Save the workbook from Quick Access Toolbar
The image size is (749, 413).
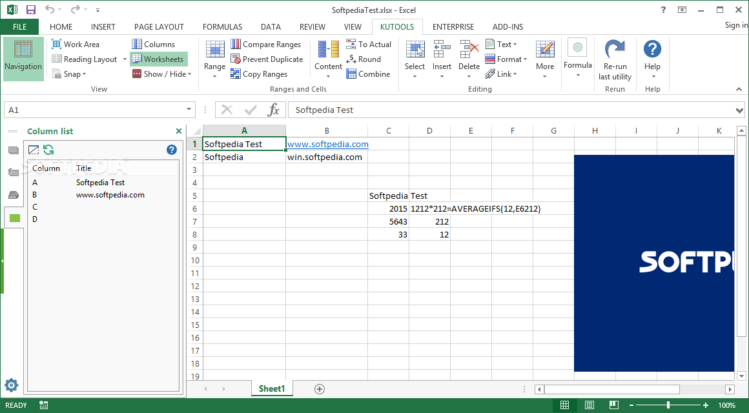pos(30,10)
